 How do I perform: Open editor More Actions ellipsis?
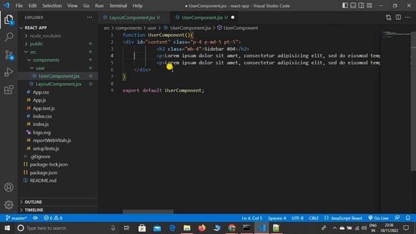point(408,18)
